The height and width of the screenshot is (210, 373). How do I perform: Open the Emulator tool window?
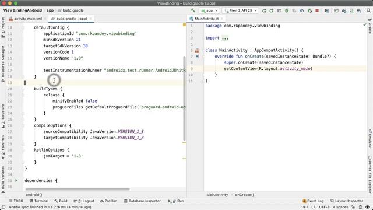(370, 139)
